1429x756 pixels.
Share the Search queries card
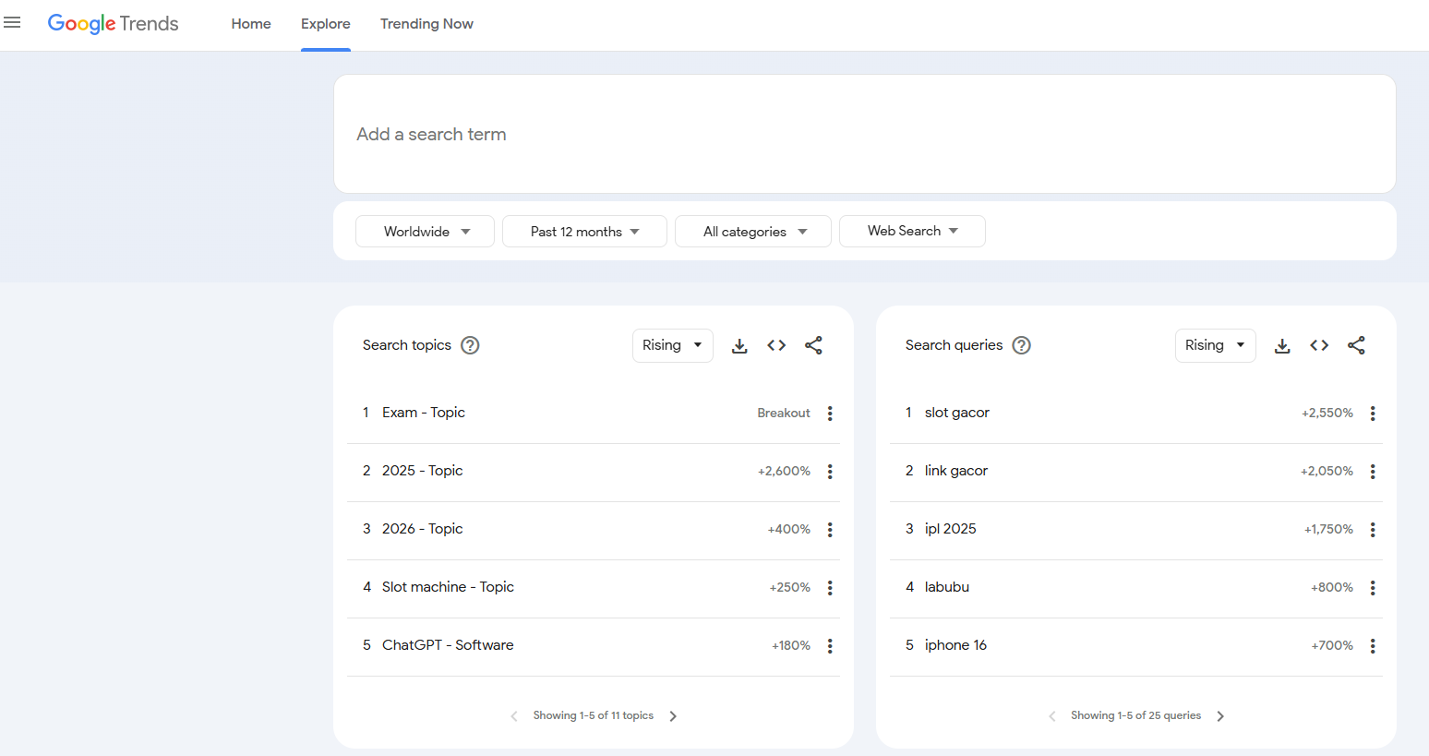pos(1356,345)
